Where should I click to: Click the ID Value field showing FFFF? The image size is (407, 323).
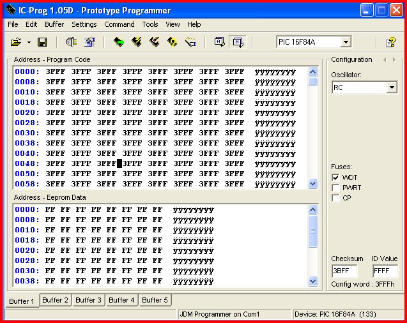click(x=385, y=271)
